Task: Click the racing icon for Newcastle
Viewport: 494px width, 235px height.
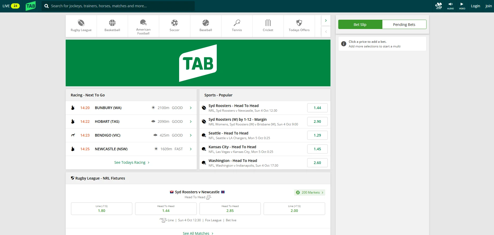Action: point(73,149)
